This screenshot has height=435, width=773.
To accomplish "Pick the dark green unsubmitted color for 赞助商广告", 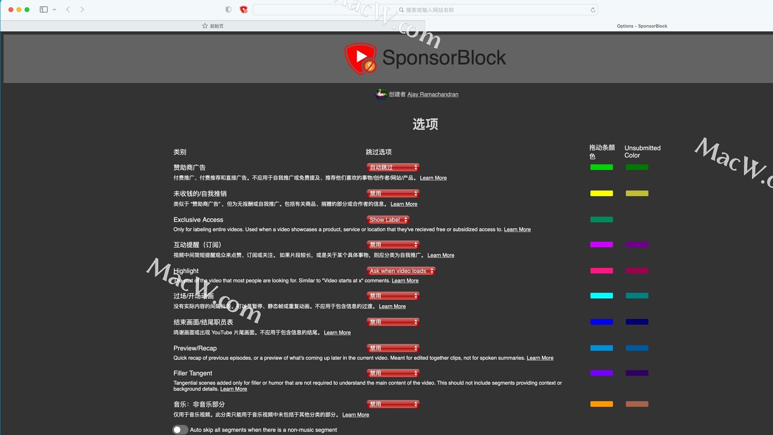I will 637,167.
